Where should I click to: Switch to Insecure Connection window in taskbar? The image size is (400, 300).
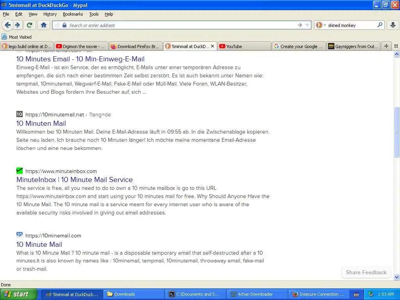[x=320, y=295]
